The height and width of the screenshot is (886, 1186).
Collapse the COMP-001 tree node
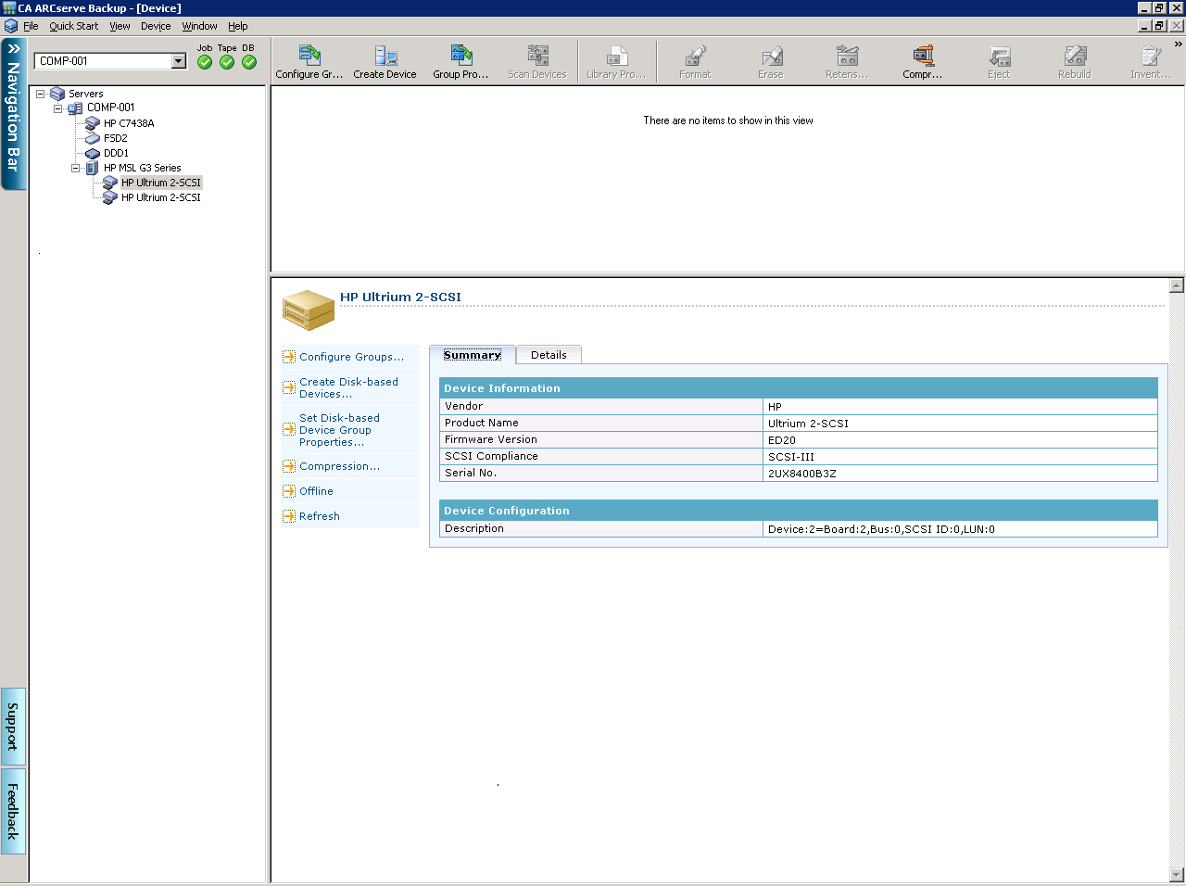pyautogui.click(x=58, y=108)
